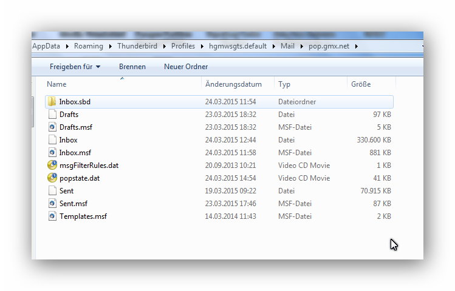Open Mail breadcrumb segment
The image size is (455, 291).
coord(287,46)
